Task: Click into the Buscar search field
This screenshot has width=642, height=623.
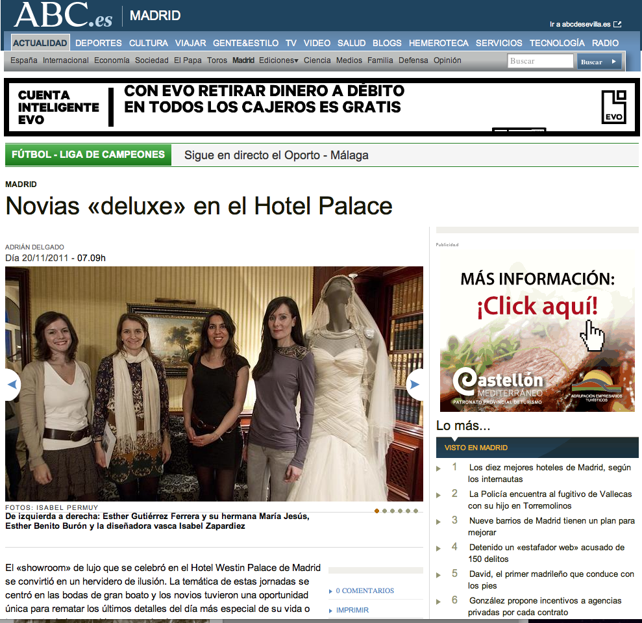Action: (x=540, y=61)
